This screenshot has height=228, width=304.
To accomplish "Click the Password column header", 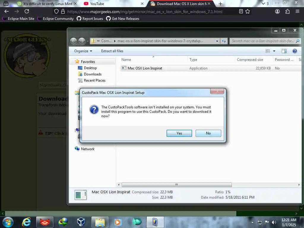I will [x=284, y=60].
